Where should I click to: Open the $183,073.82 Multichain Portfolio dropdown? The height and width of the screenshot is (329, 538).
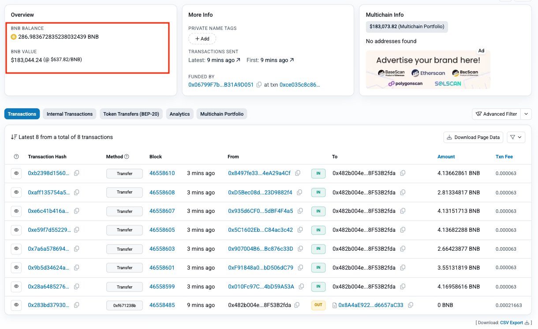pos(407,26)
